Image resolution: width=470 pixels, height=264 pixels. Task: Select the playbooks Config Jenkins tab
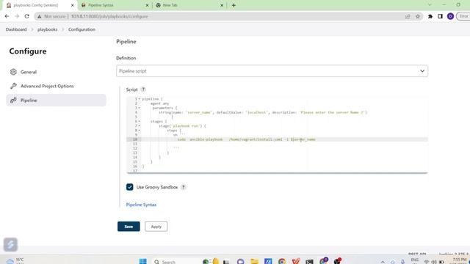pyautogui.click(x=40, y=5)
